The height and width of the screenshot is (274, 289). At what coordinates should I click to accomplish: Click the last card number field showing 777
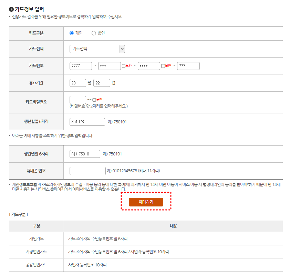point(188,66)
